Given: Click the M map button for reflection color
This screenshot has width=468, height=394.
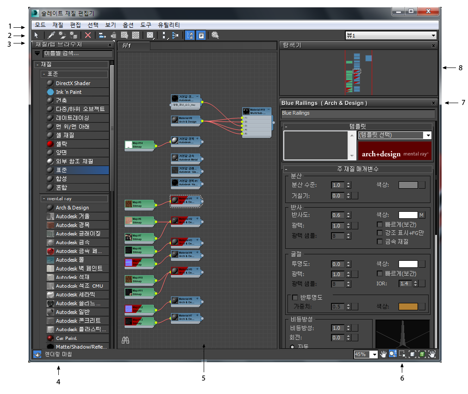Looking at the screenshot, I should [421, 215].
